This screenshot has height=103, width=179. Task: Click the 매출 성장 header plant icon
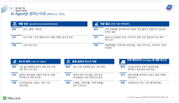pos(15,24)
